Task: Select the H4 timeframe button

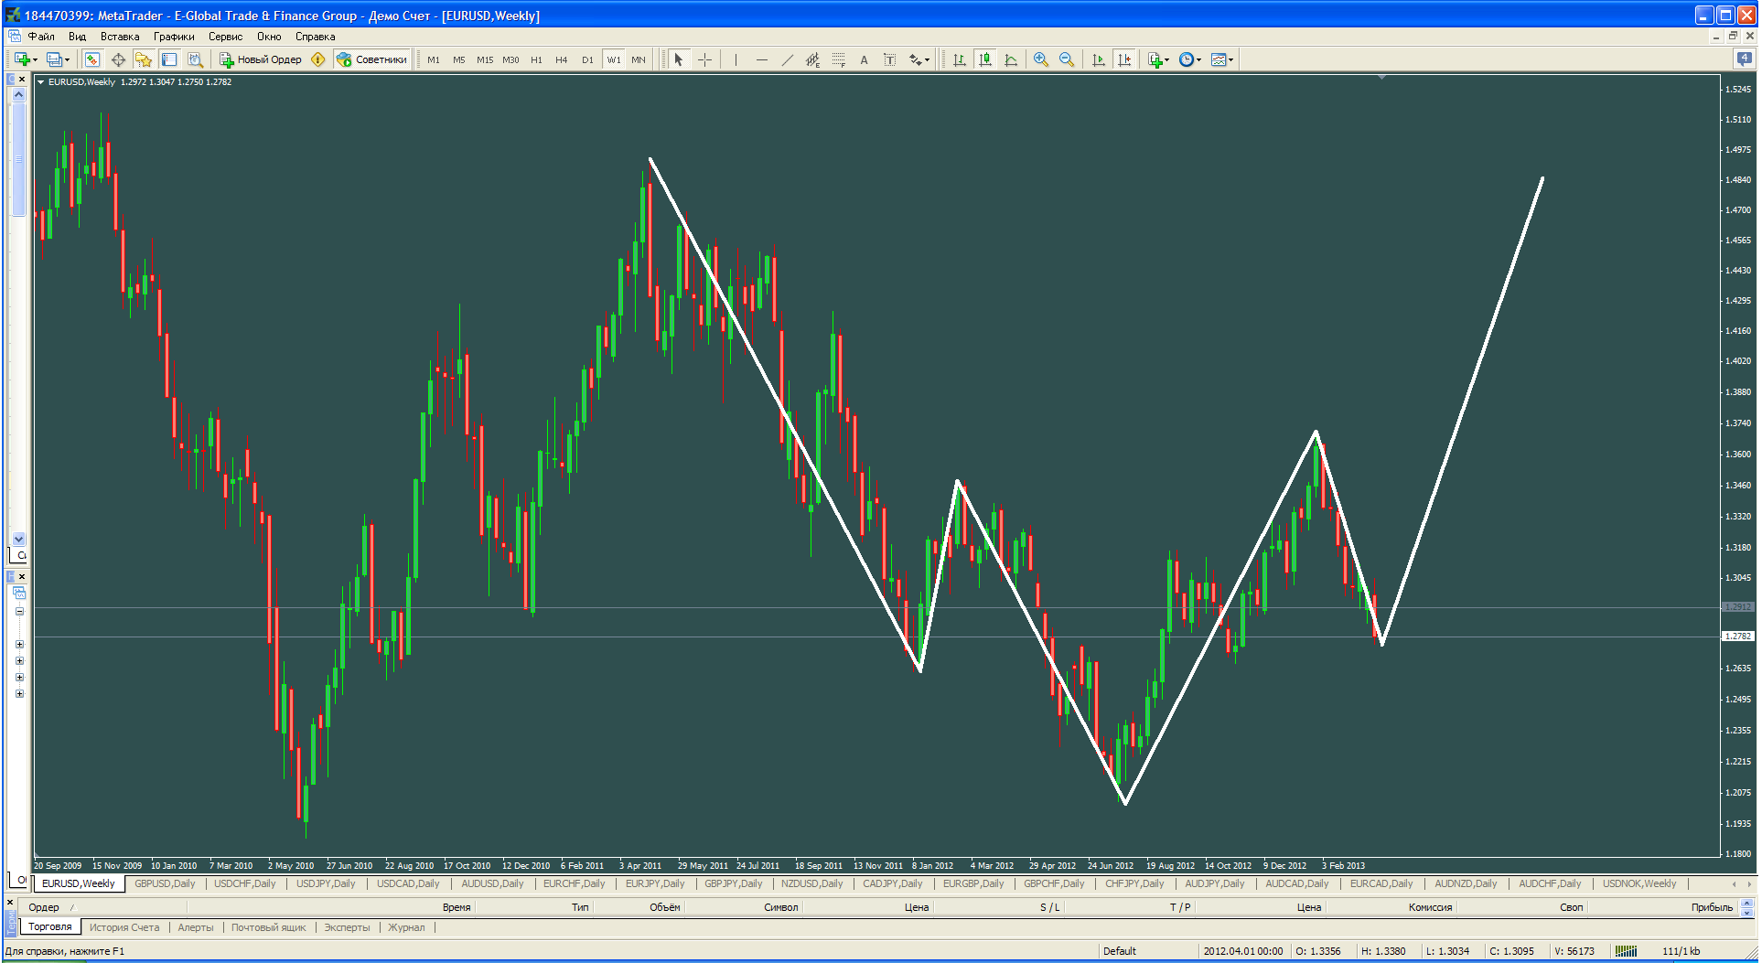Action: (x=561, y=59)
